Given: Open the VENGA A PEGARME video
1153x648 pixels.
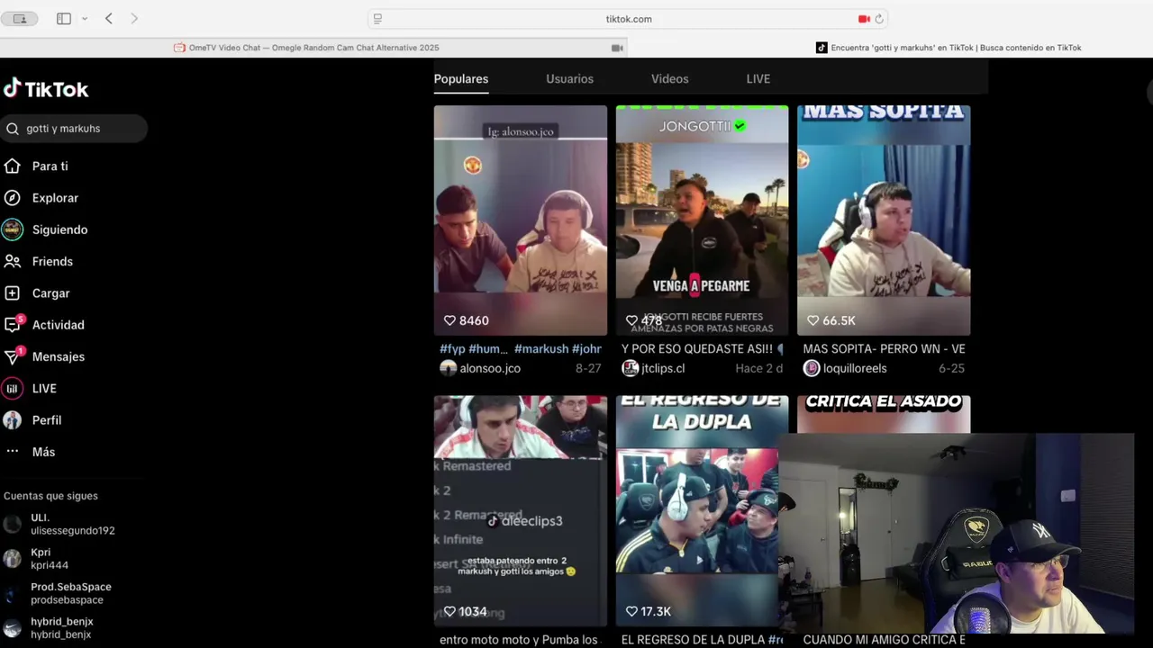Looking at the screenshot, I should pos(702,220).
